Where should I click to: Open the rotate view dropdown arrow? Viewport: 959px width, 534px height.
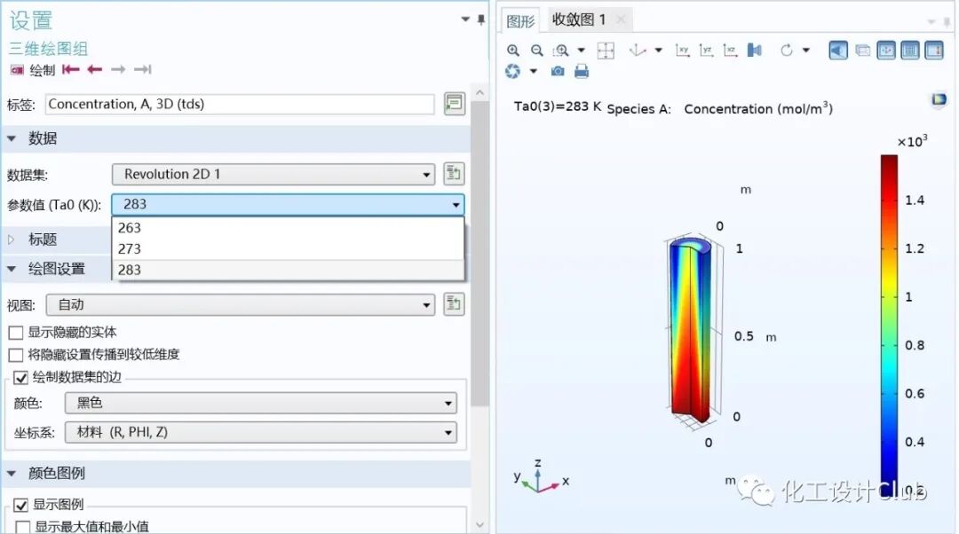pyautogui.click(x=806, y=50)
